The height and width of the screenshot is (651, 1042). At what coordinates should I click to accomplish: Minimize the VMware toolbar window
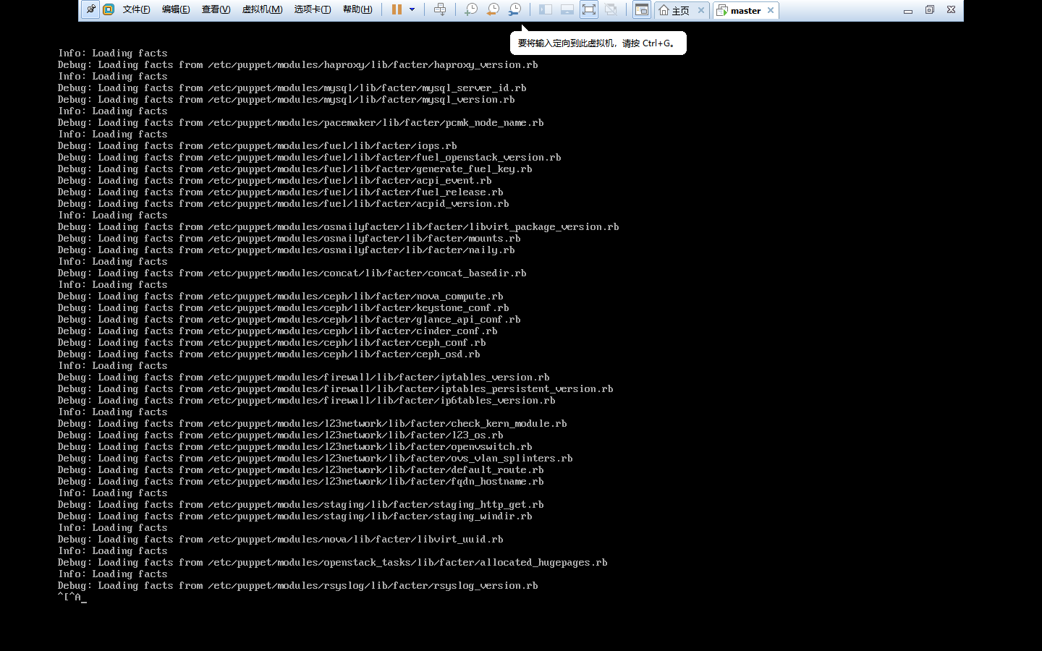tap(908, 10)
